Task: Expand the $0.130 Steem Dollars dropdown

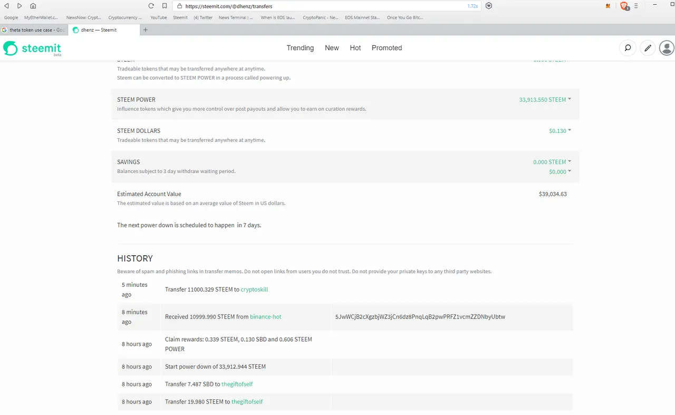Action: (x=560, y=131)
